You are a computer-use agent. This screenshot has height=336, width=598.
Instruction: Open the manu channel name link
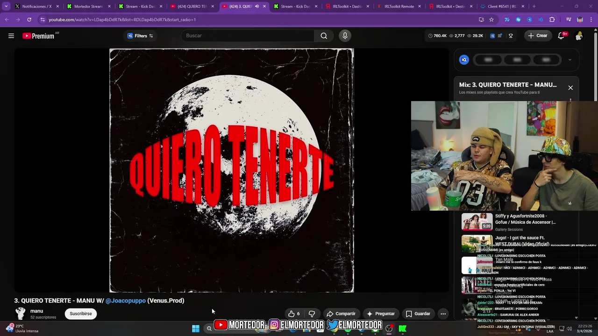click(x=36, y=311)
